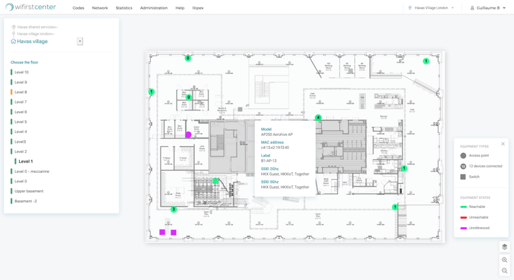Open the Havas village site dropdown
This screenshot has height=280, width=514.
[x=79, y=41]
